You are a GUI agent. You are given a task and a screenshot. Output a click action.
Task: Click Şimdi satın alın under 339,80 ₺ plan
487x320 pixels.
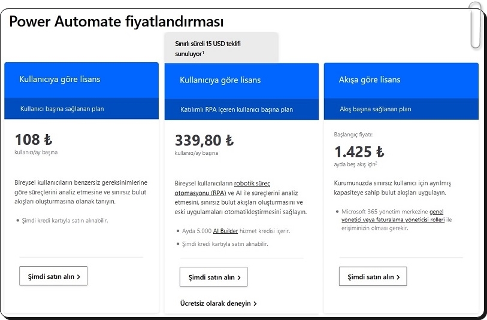(x=214, y=277)
